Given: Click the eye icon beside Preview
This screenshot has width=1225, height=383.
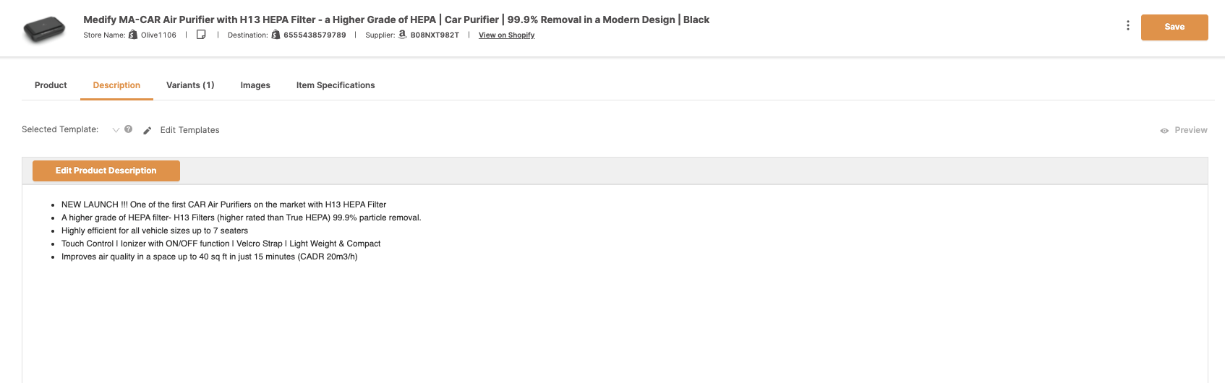Looking at the screenshot, I should [x=1164, y=131].
